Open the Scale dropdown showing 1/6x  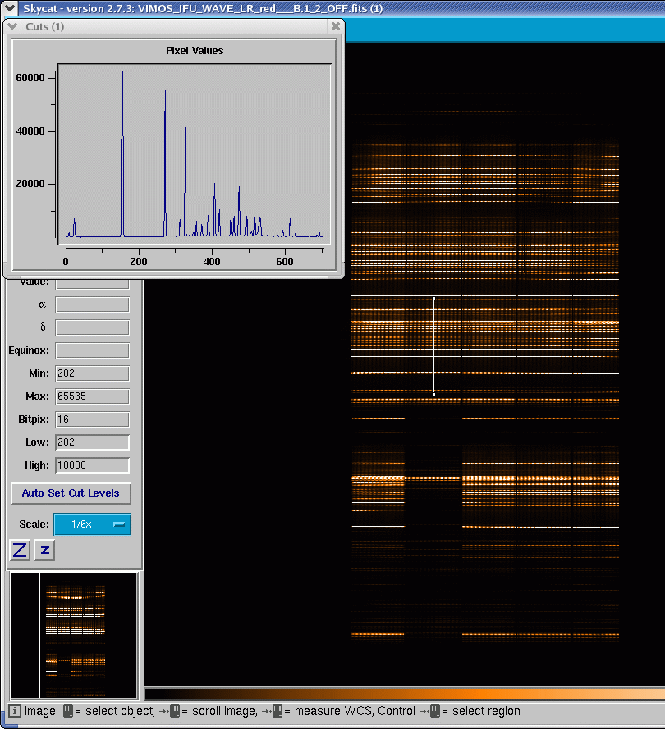(x=93, y=525)
